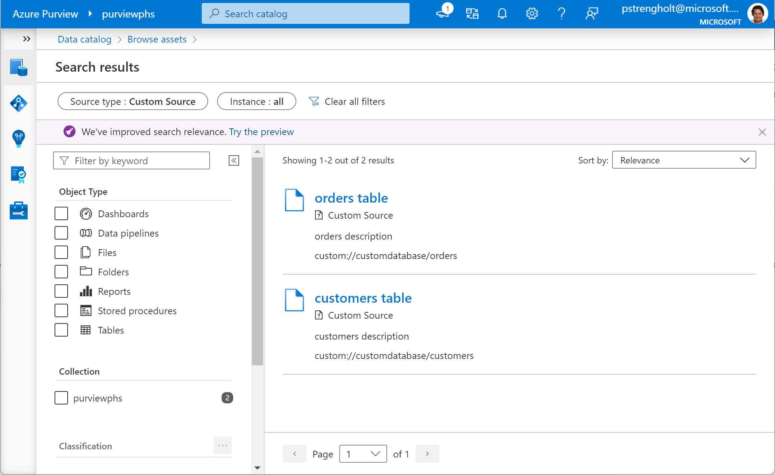Screen dimensions: 775x475
Task: Click Clear all filters
Action: coord(355,101)
